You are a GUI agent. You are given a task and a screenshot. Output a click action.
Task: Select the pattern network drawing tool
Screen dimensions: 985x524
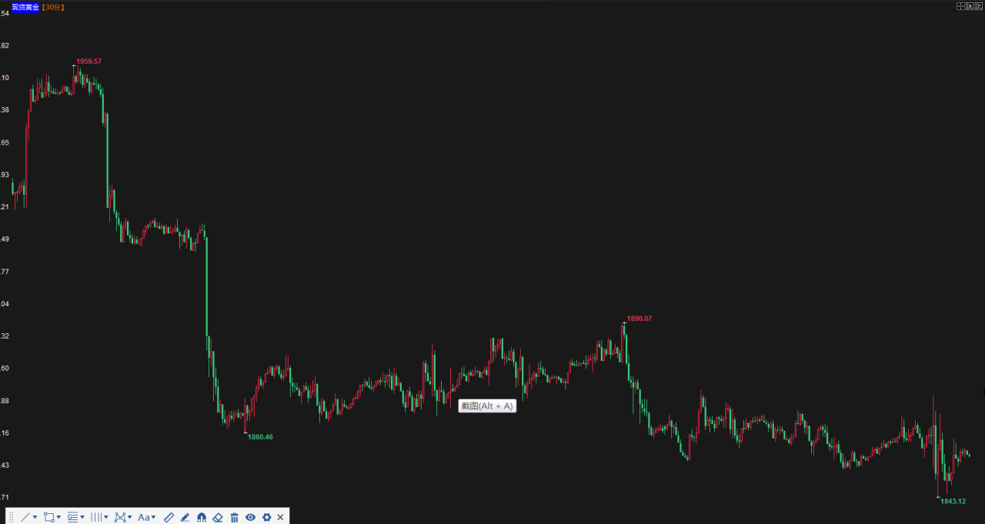click(x=120, y=517)
